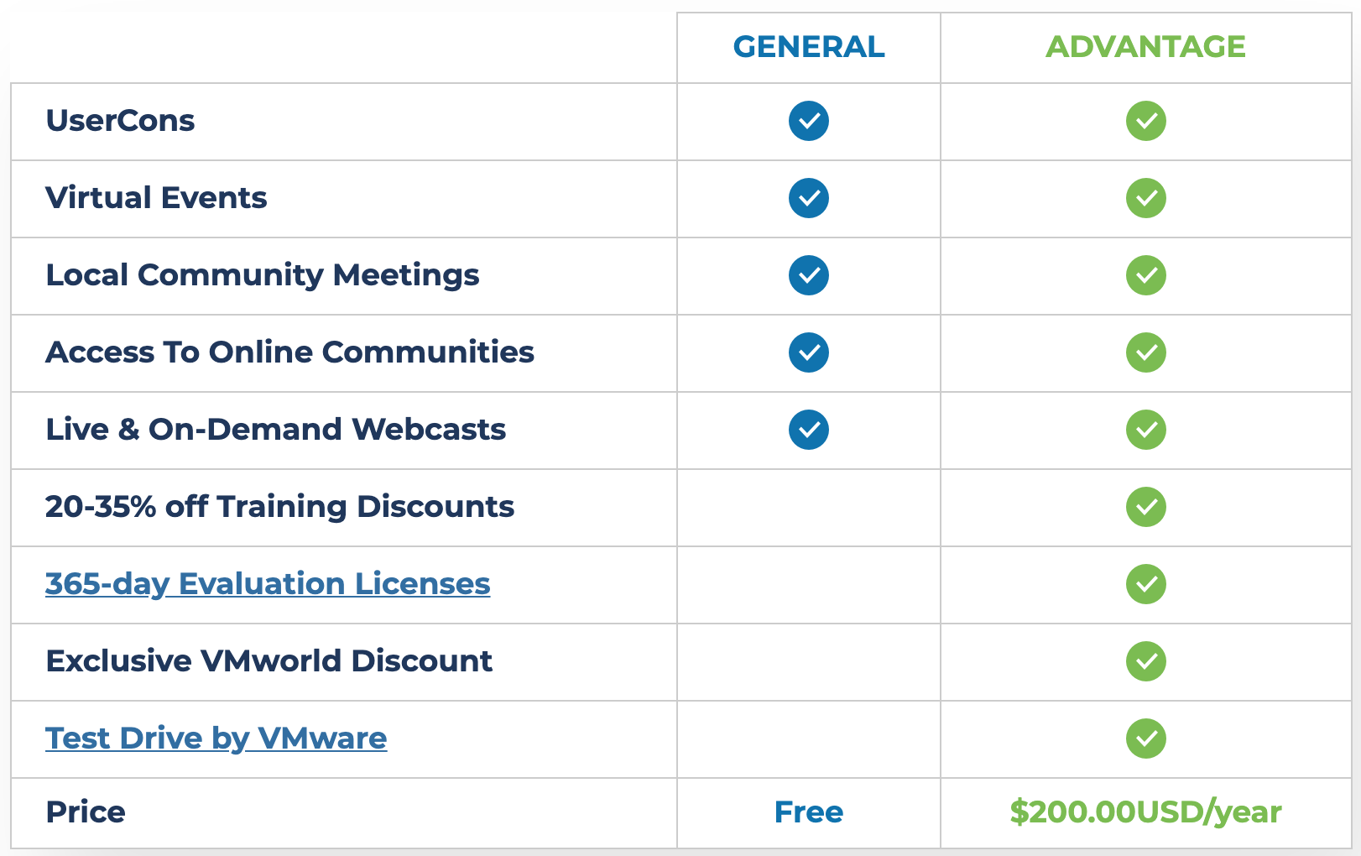The height and width of the screenshot is (856, 1361).
Task: Select the GENERAL column header
Action: tap(809, 47)
